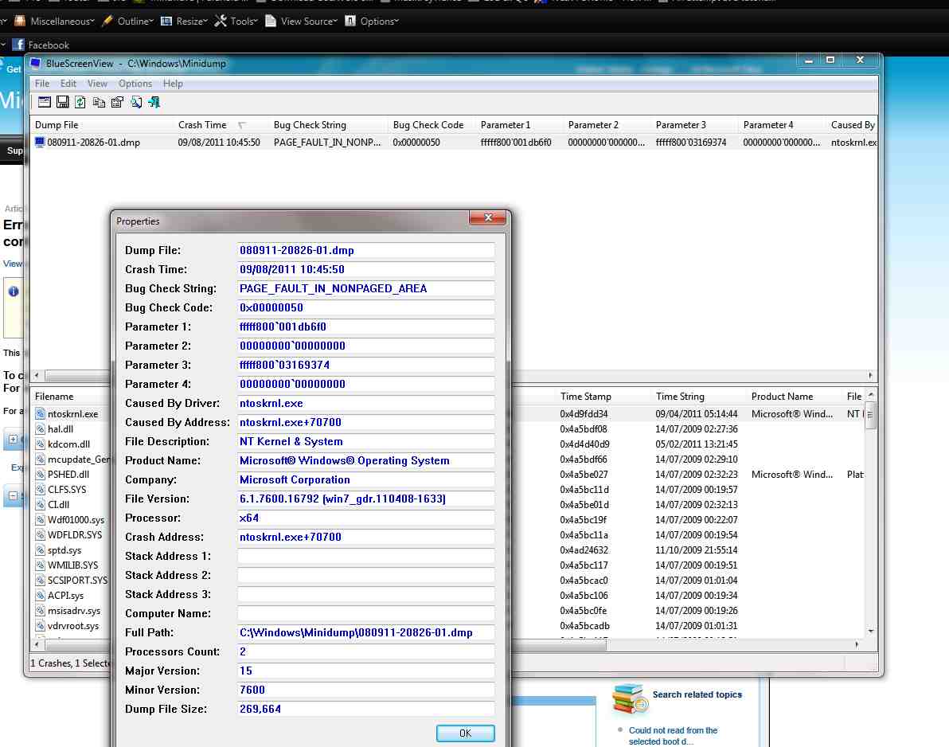
Task: Save selected crash items
Action: (x=63, y=102)
